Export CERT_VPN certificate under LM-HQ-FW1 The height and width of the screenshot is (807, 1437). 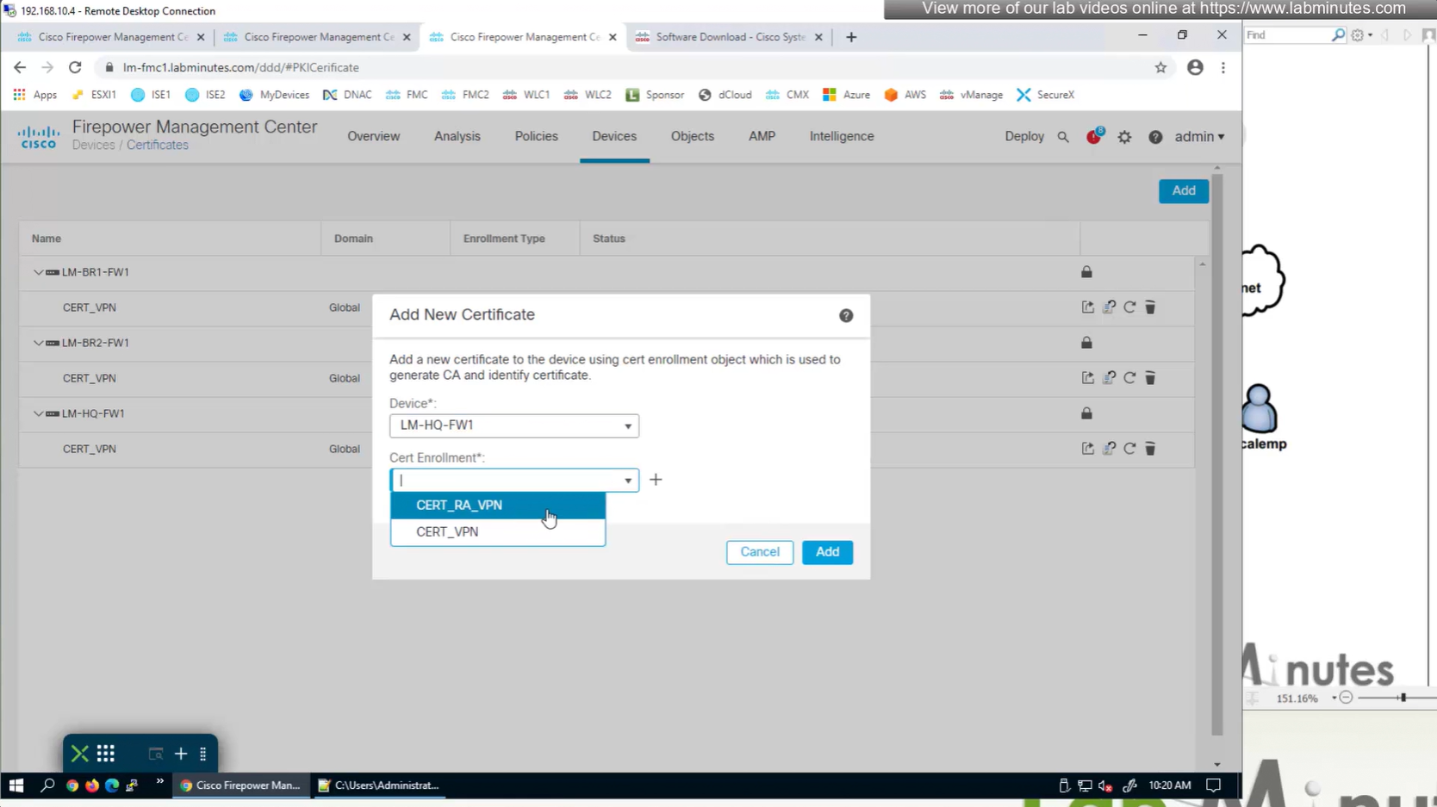[1088, 449]
